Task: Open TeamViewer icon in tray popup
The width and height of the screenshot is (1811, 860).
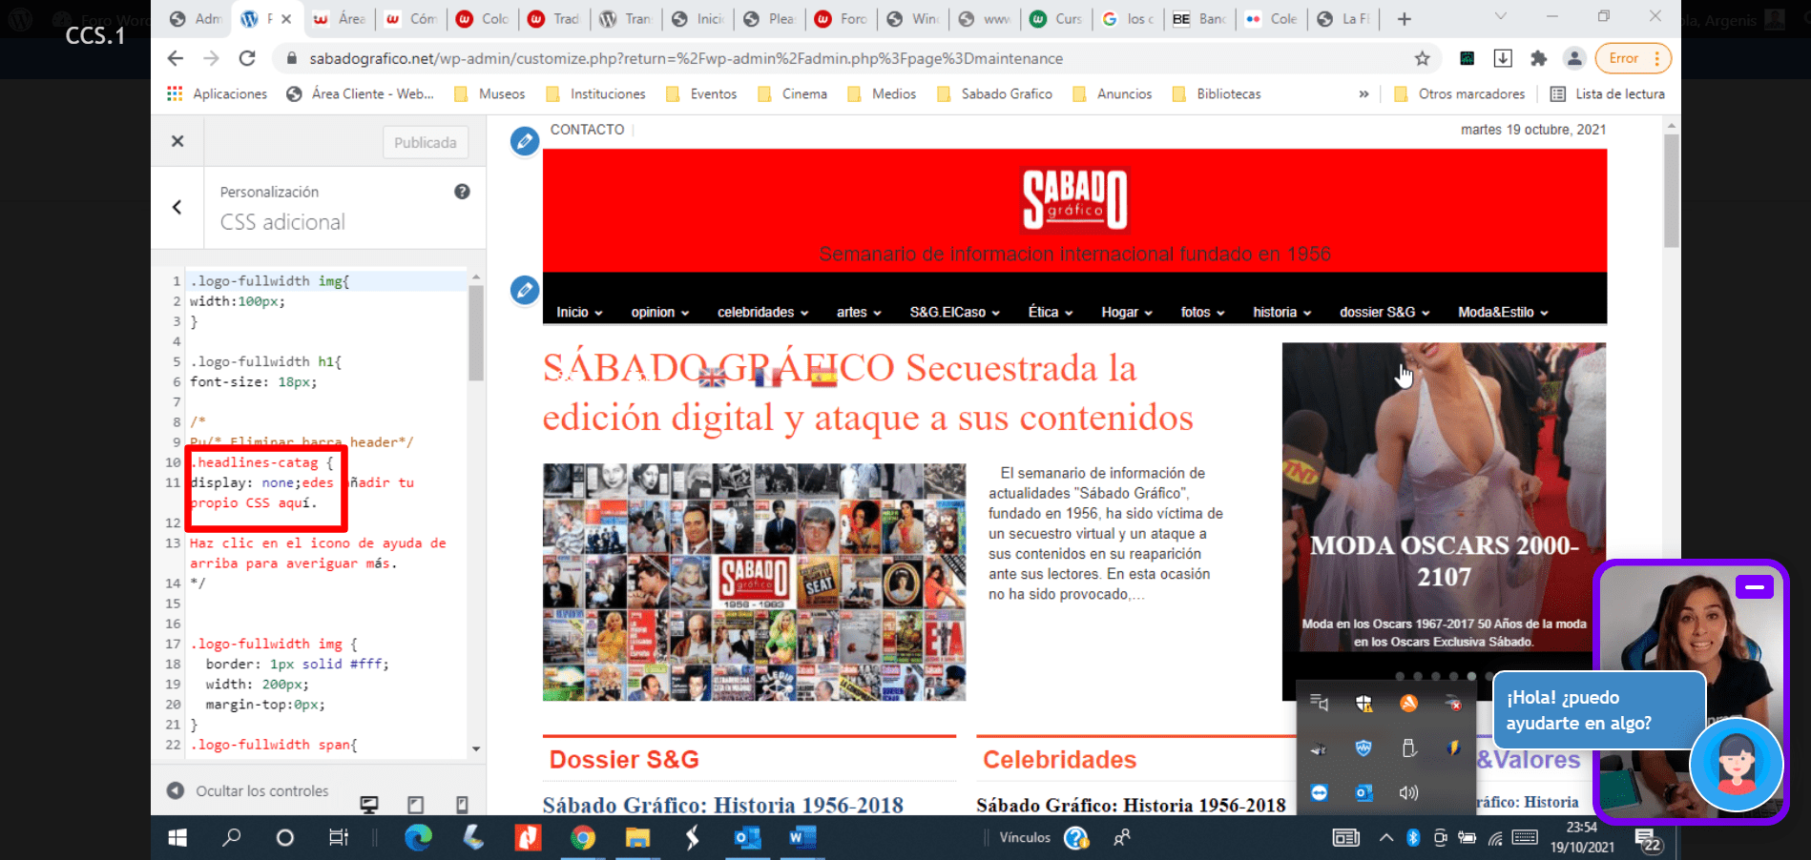Action: pos(1319,792)
